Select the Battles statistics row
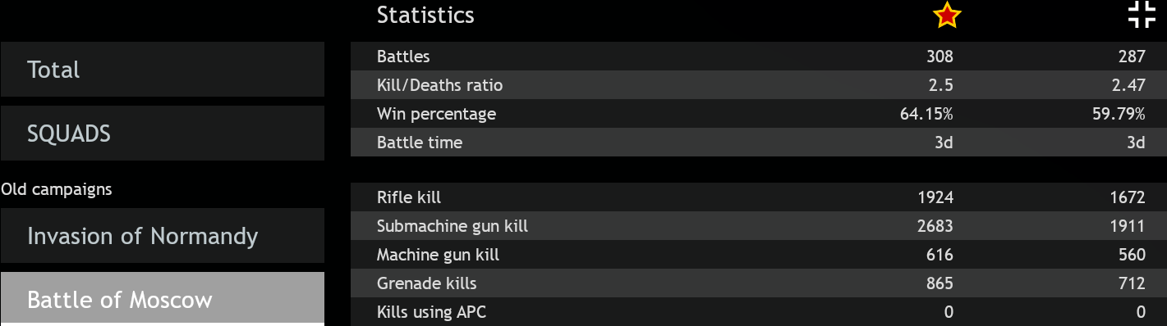1167x326 pixels. pos(759,57)
